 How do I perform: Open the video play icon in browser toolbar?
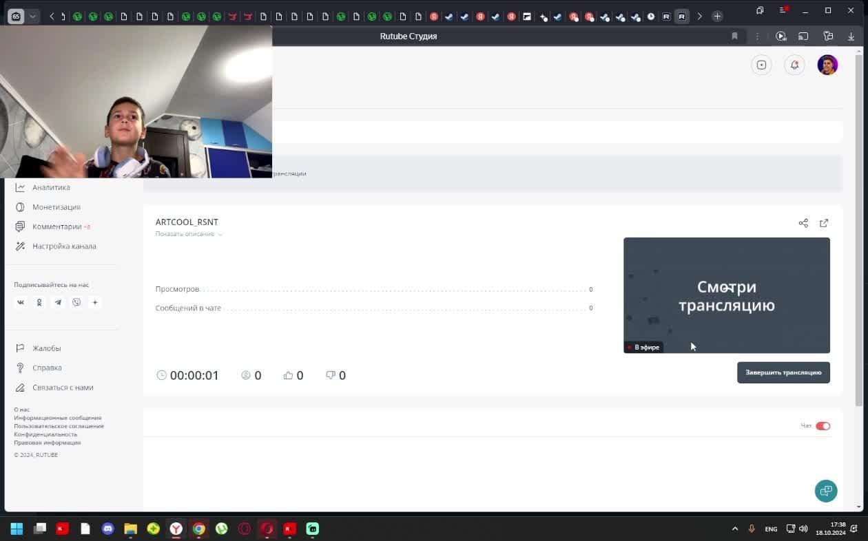click(781, 36)
